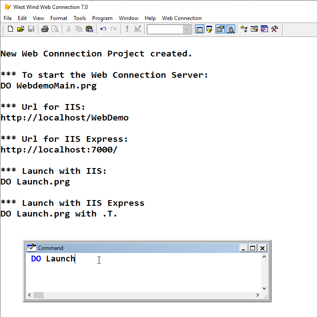This screenshot has width=317, height=317.
Task: Toggle the Document View toolbar button
Action: pyautogui.click(x=230, y=29)
